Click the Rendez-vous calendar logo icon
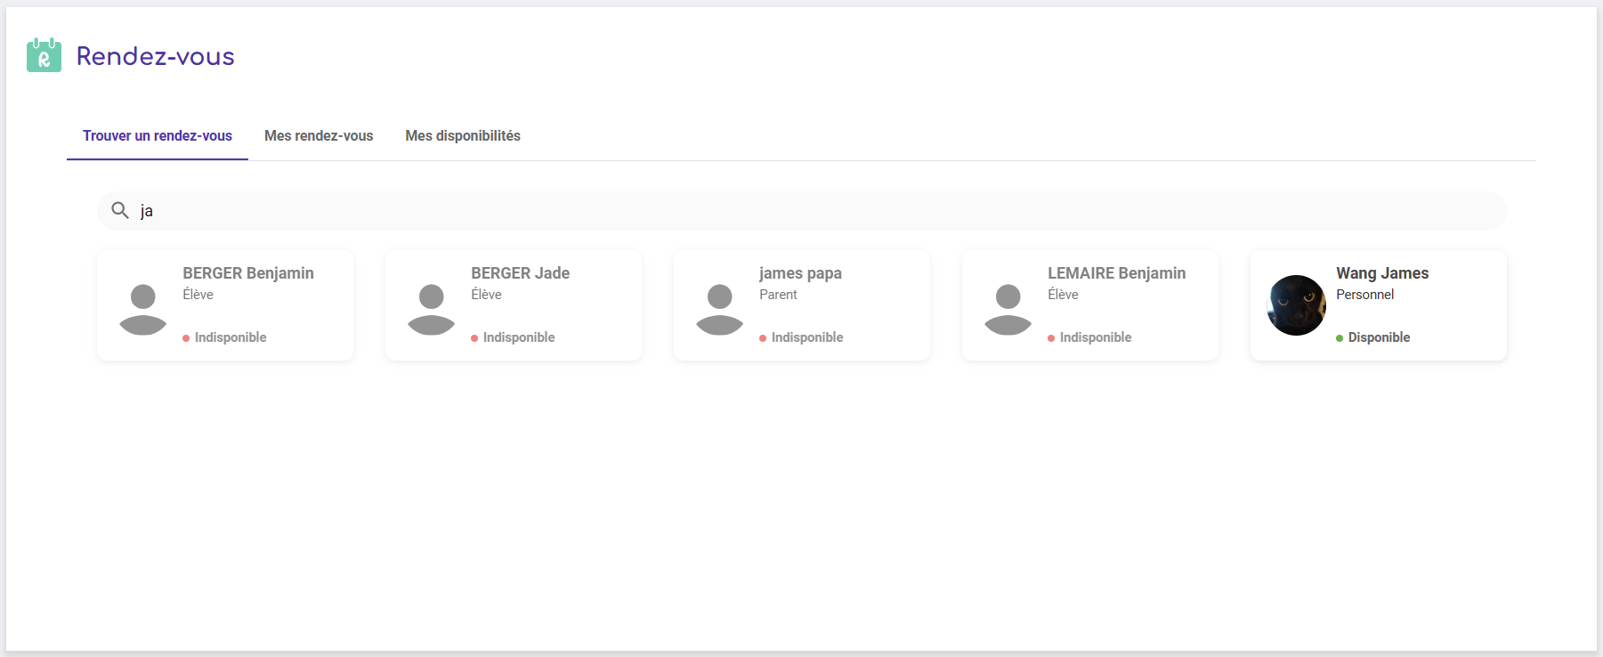The width and height of the screenshot is (1603, 657). 44,55
